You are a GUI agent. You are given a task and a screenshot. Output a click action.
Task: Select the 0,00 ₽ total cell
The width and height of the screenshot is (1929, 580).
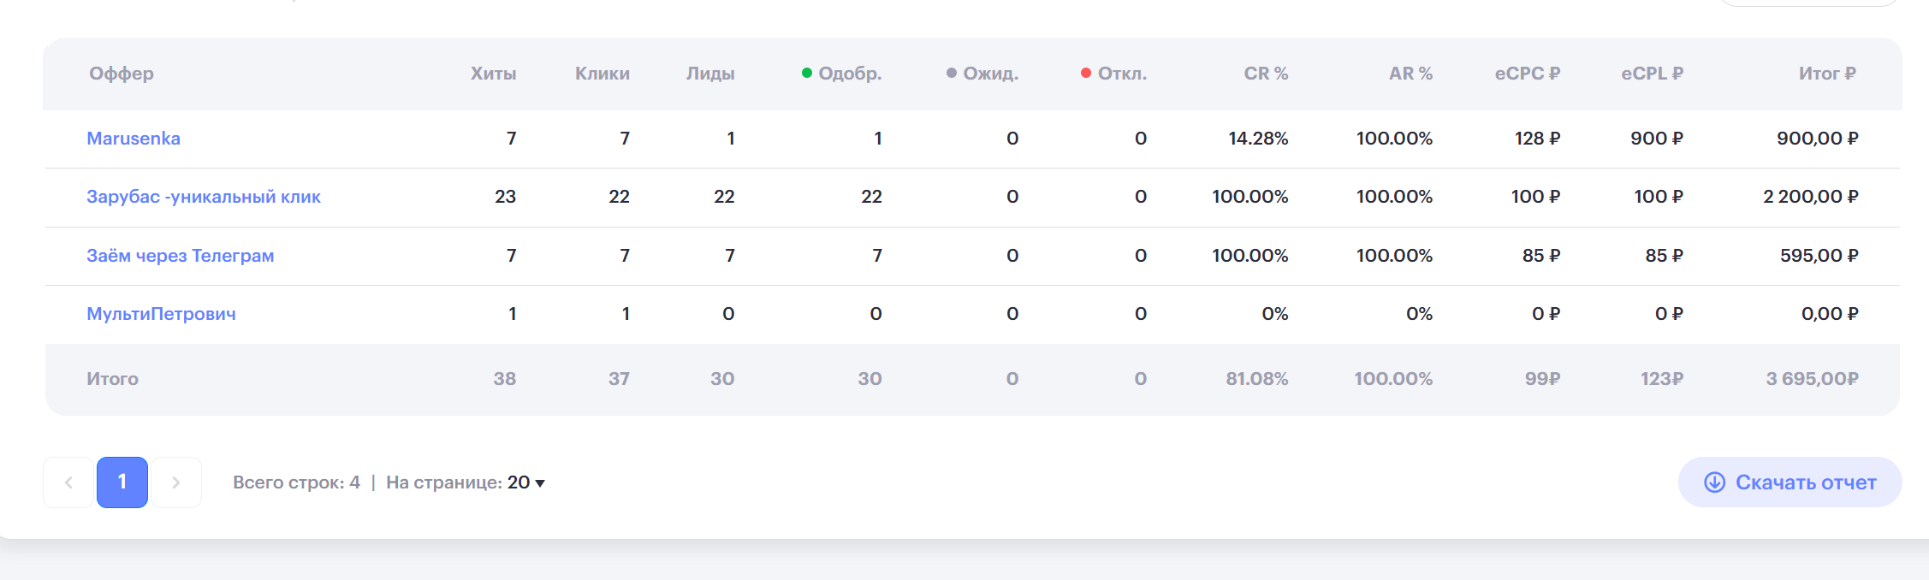[1830, 314]
